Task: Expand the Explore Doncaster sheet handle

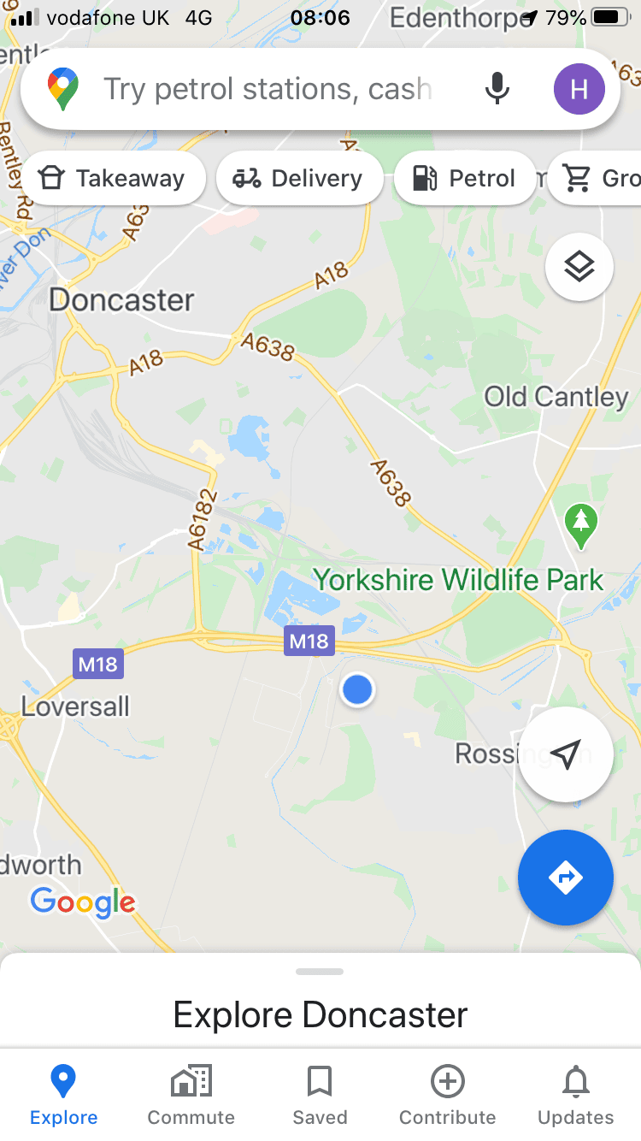Action: pyautogui.click(x=320, y=972)
